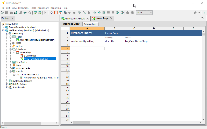Select the My First Test Module result entry

click(41, 78)
